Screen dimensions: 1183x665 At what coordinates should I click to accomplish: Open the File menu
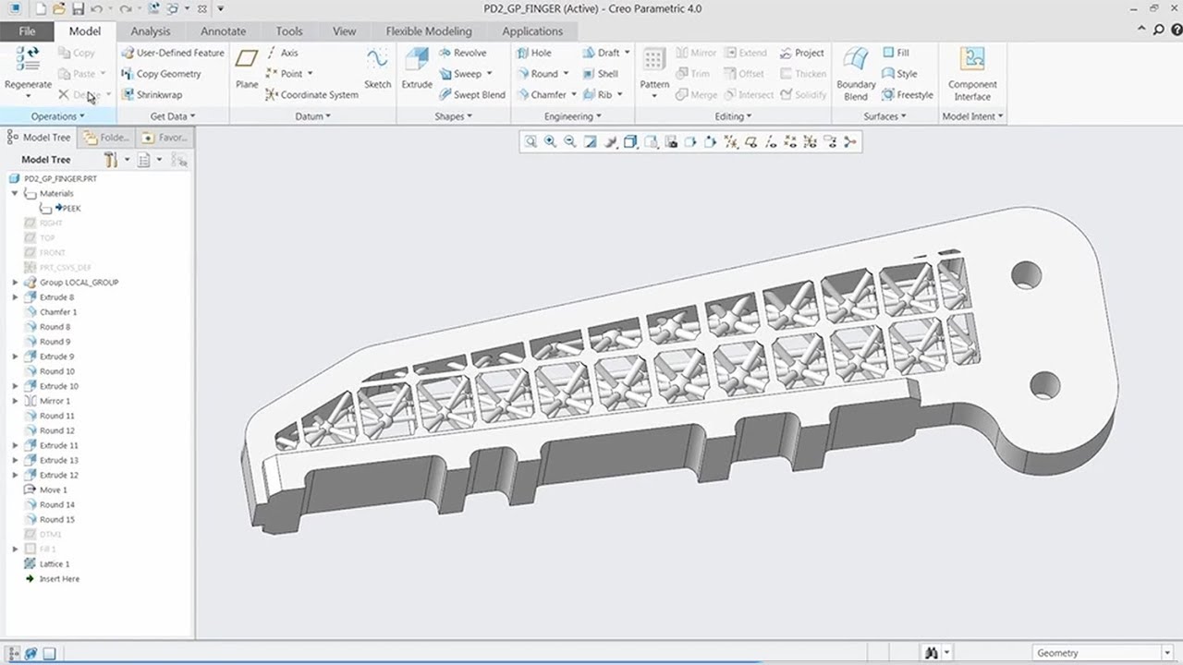(28, 30)
